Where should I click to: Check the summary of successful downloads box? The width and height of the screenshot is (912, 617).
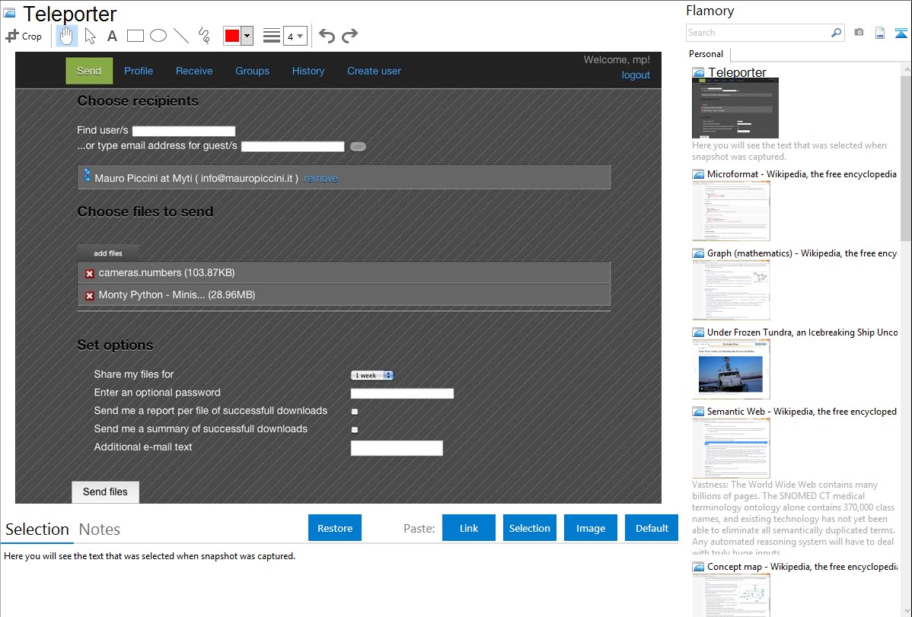tap(355, 430)
